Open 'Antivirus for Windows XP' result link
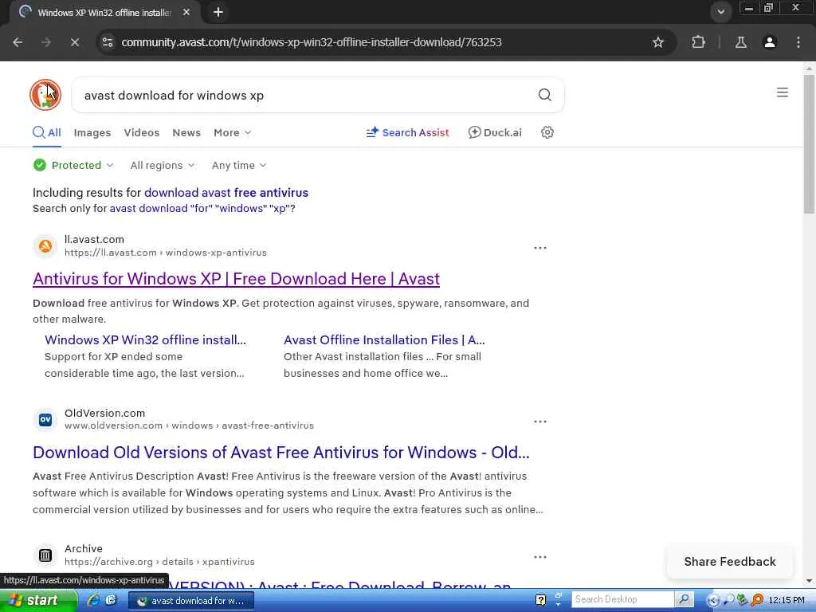The height and width of the screenshot is (612, 816). tap(236, 279)
